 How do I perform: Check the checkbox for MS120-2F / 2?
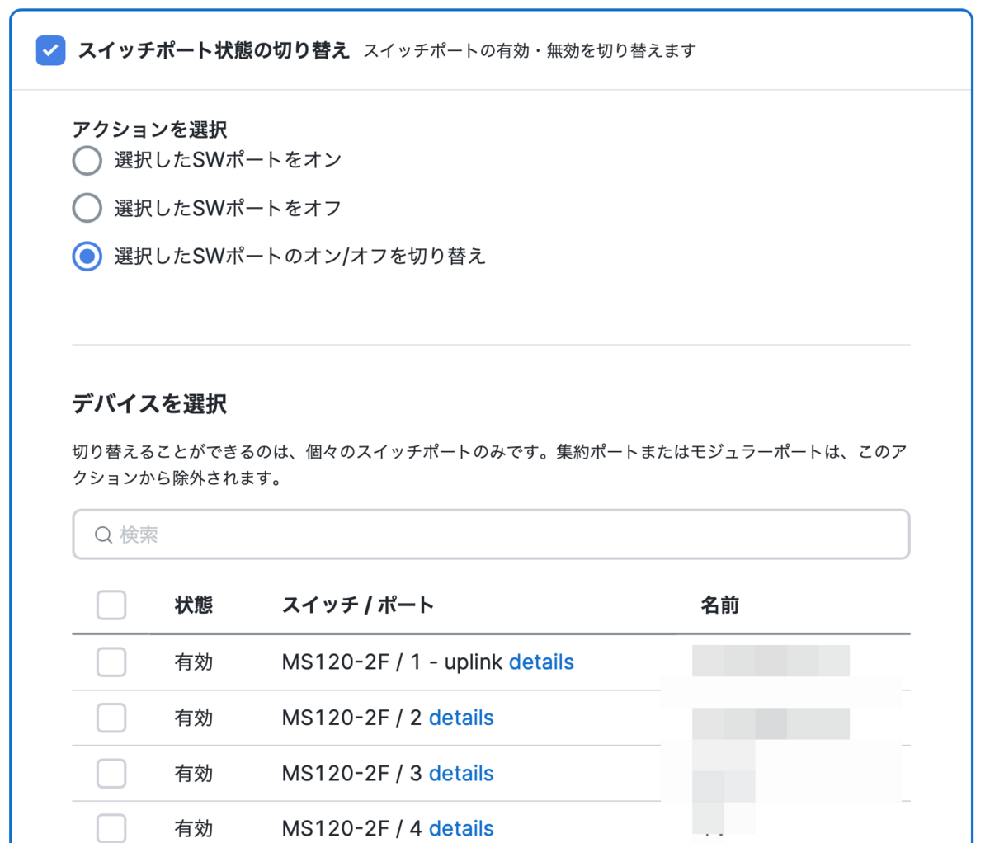111,718
